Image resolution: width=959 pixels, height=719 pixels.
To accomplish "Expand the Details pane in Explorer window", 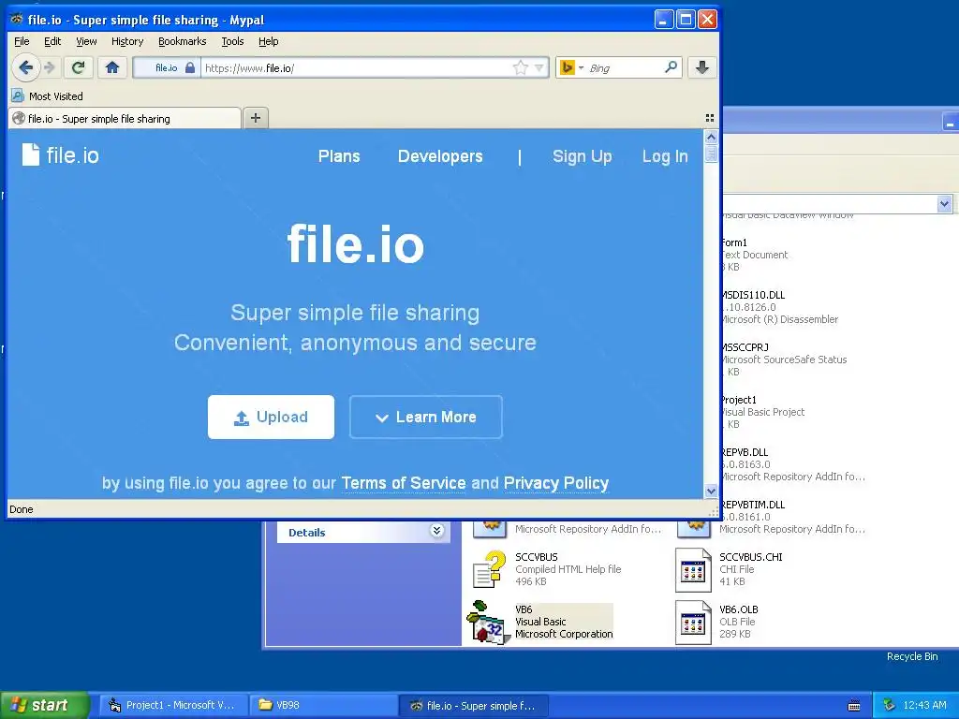I will [x=436, y=531].
